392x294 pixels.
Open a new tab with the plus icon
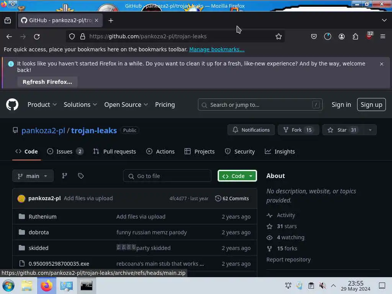[x=111, y=21]
